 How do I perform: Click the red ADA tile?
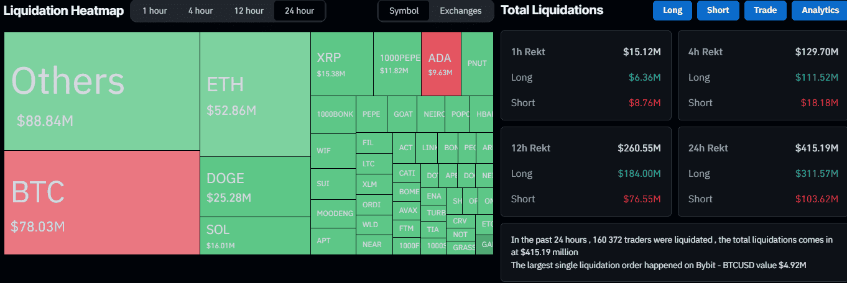[x=441, y=64]
